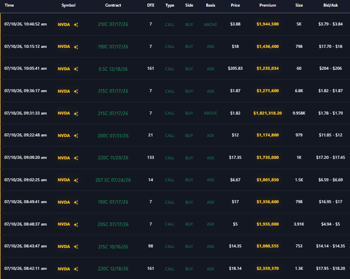This screenshot has height=279, width=350.
Task: Open contract 220C 12/18/26
Action: 113,269
